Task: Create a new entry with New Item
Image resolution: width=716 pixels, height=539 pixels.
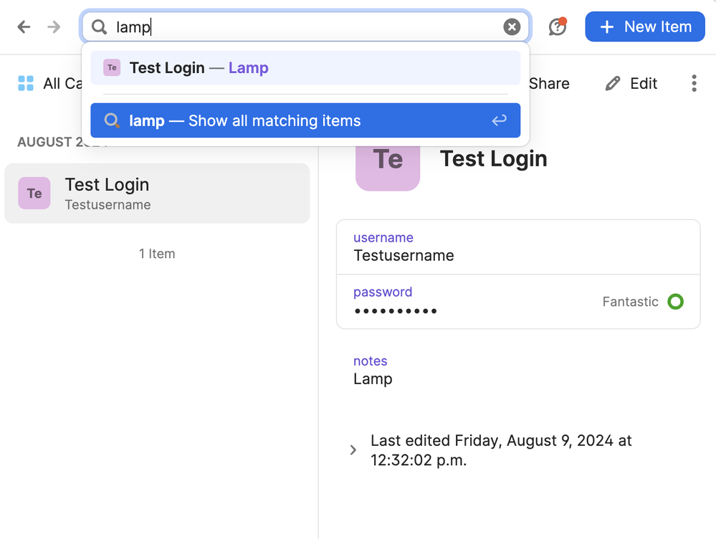Action: click(645, 27)
